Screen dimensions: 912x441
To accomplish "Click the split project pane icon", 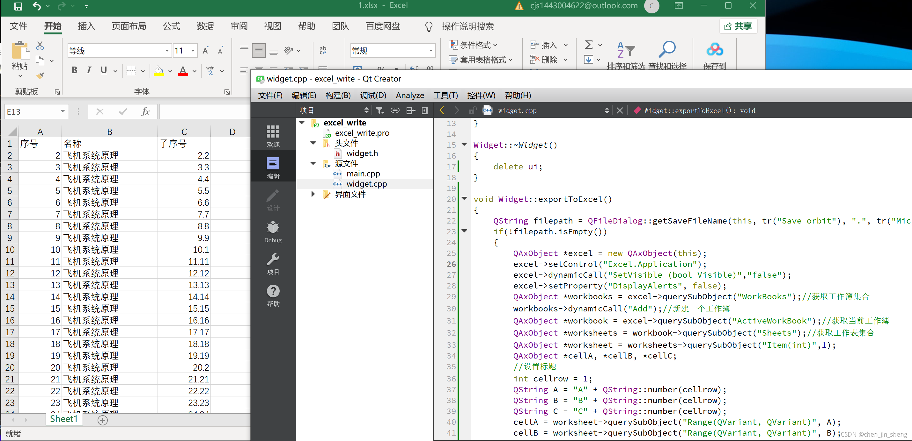I will coord(410,111).
